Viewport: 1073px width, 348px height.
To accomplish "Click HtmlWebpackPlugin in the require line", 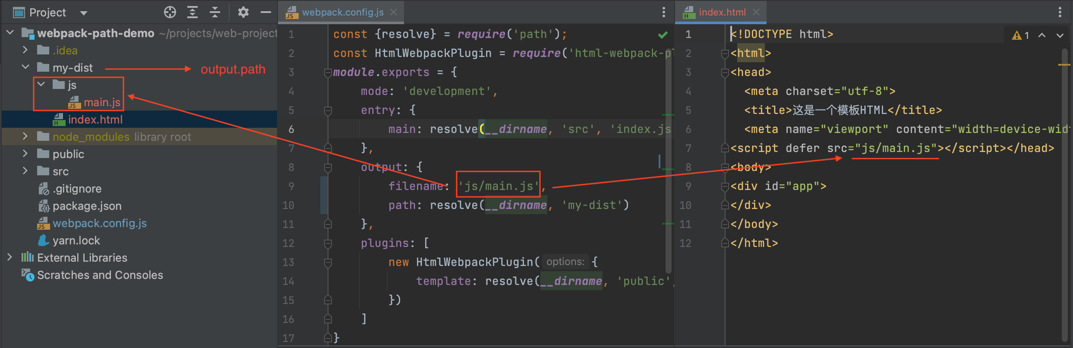I will pyautogui.click(x=433, y=53).
